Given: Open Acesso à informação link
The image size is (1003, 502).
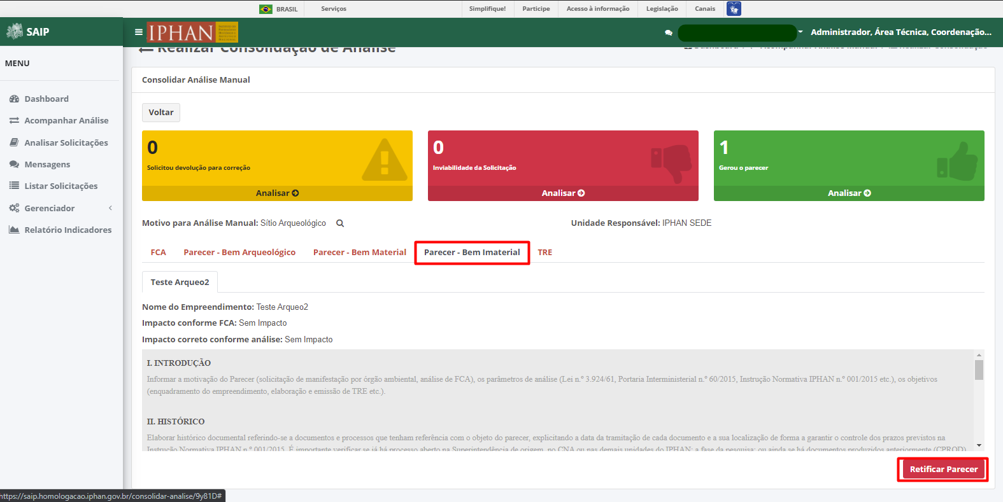Looking at the screenshot, I should coord(598,9).
